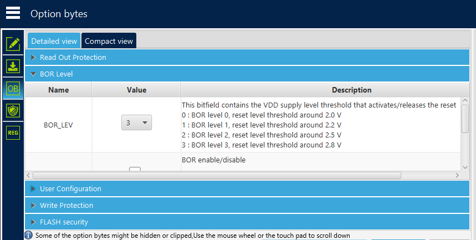The image size is (476, 240).
Task: Click the 'BOR level 1' 2.2 V description line
Action: (x=262, y=125)
